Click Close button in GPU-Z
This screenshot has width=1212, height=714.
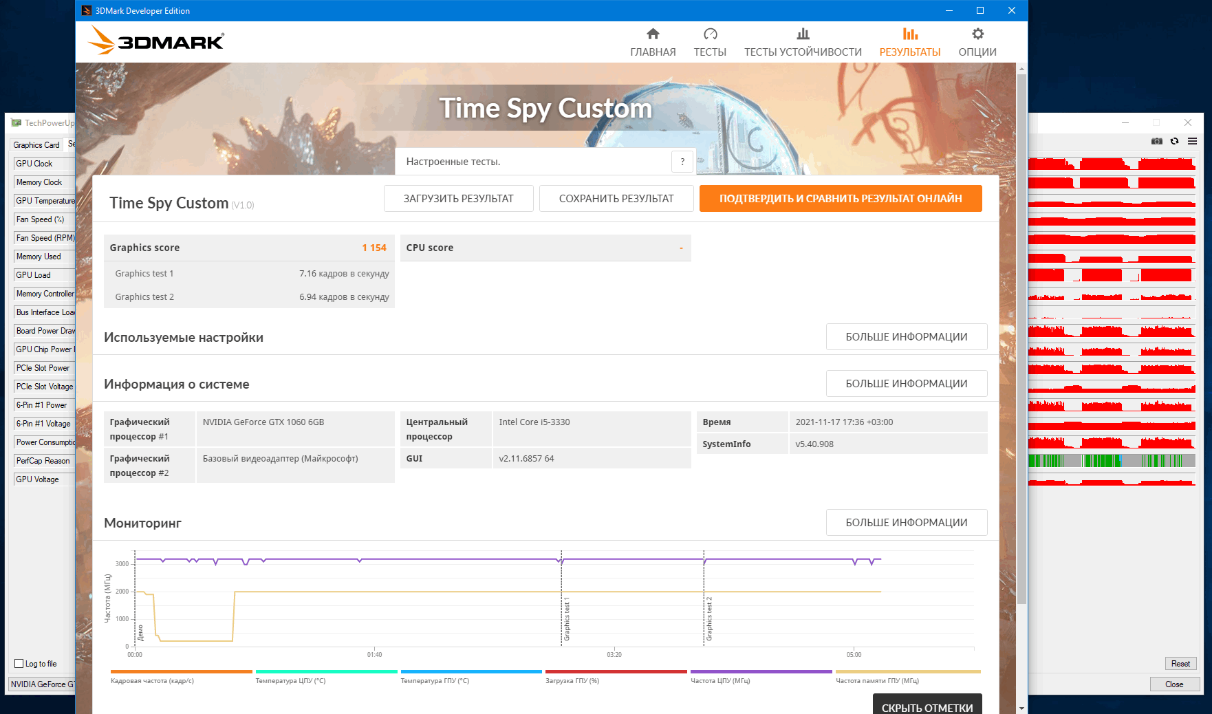[x=1174, y=684]
